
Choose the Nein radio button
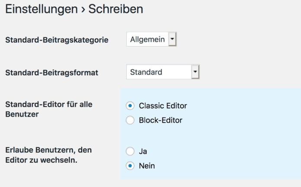(130, 165)
